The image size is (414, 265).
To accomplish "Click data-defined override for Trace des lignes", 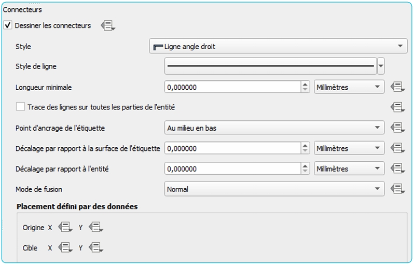I will (x=397, y=107).
